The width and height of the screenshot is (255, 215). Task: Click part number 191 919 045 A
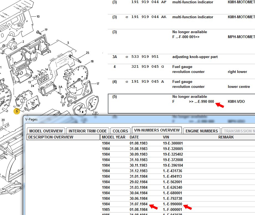tap(148, 82)
